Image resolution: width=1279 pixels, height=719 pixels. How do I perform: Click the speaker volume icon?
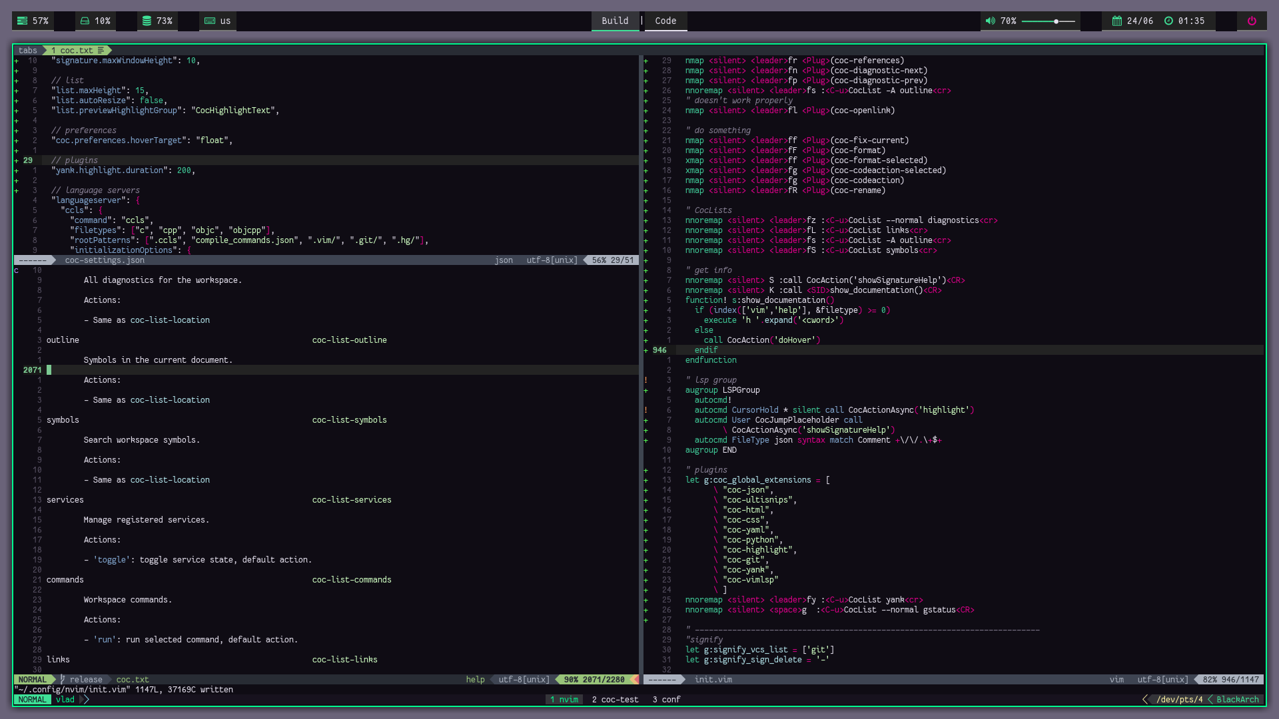tap(991, 21)
